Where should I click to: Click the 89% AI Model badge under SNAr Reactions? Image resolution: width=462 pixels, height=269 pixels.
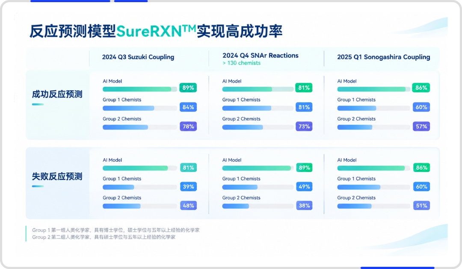coord(304,168)
